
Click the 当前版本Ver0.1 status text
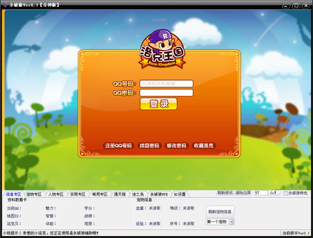tap(296, 233)
